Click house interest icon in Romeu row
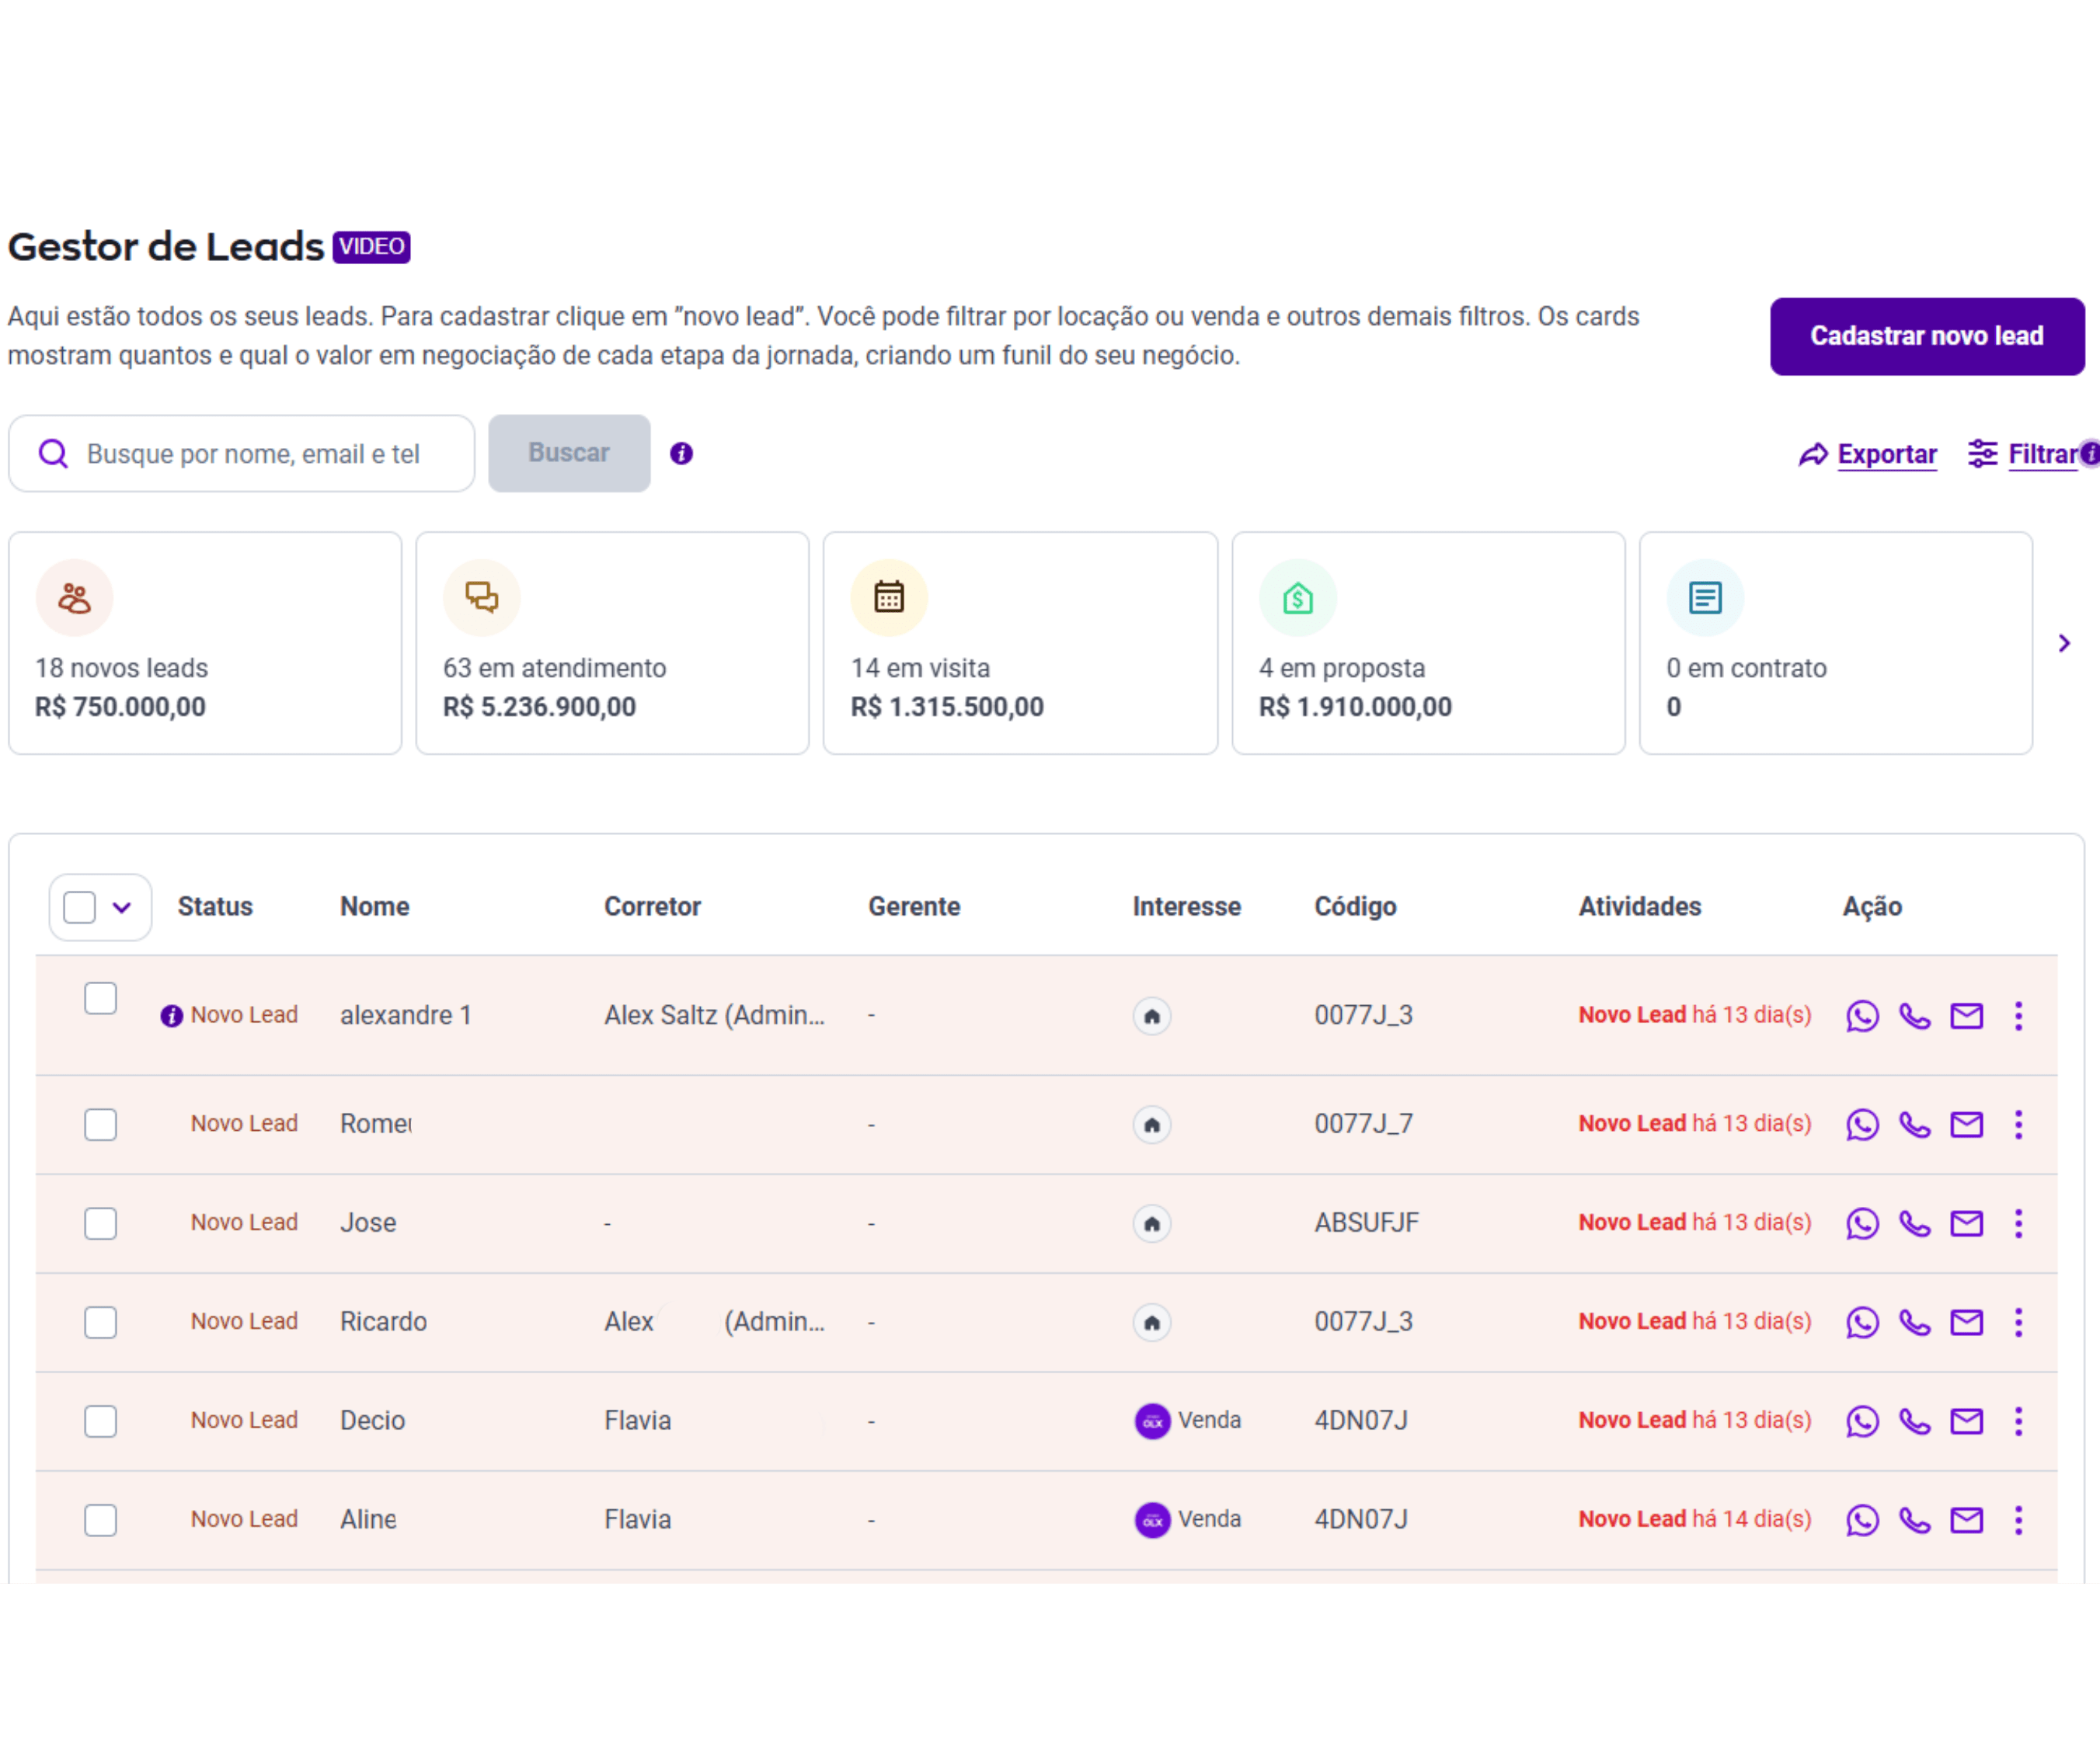Image resolution: width=2100 pixels, height=1760 pixels. (1151, 1125)
